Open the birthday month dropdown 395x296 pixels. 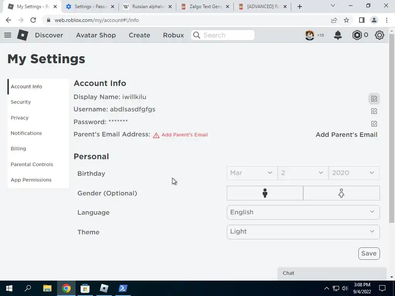click(x=252, y=173)
